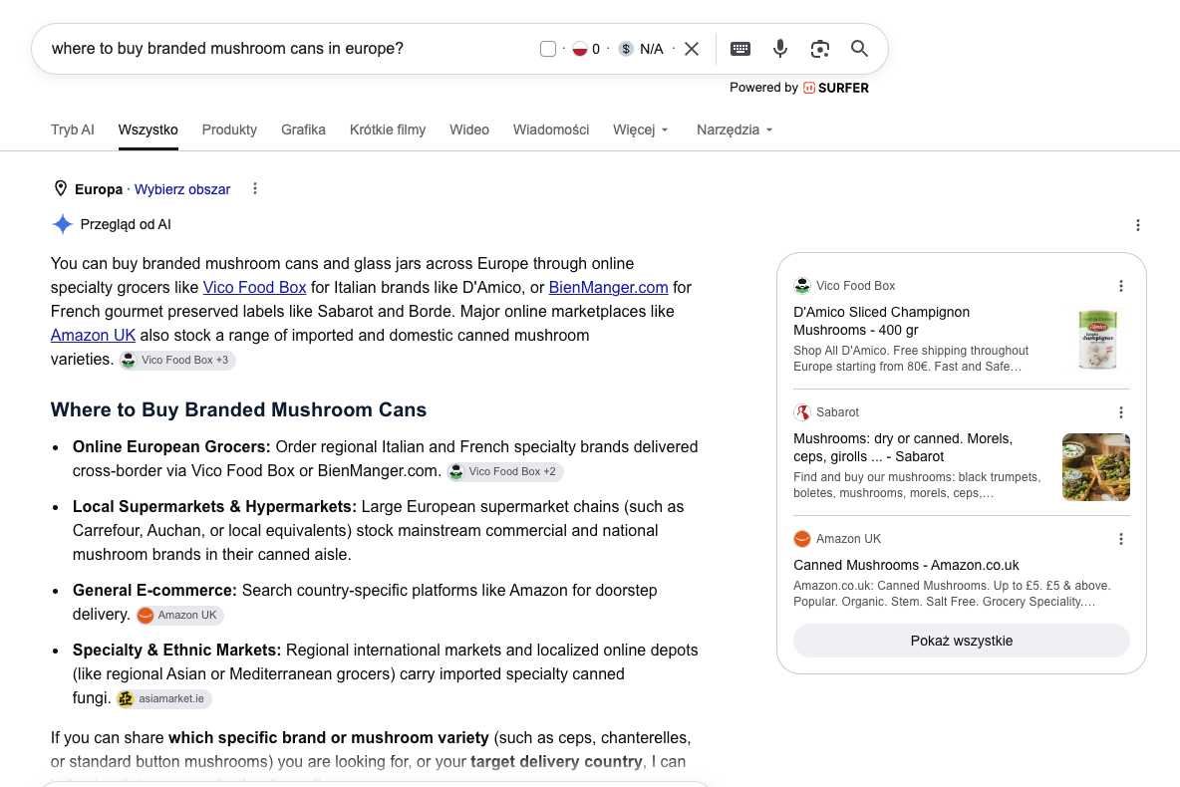Follow the BienManger.com inline link

[x=608, y=288]
